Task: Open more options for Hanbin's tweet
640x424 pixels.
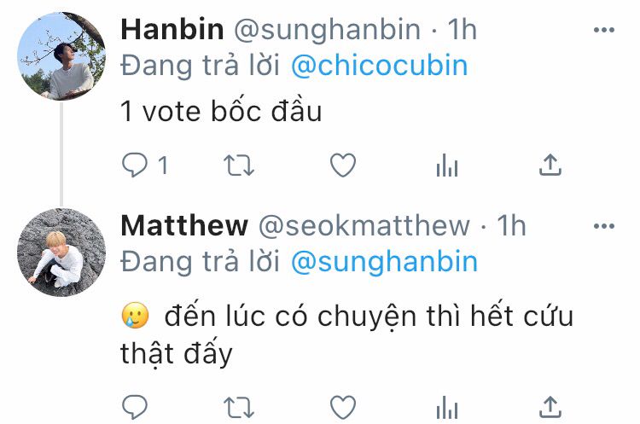Action: (604, 30)
